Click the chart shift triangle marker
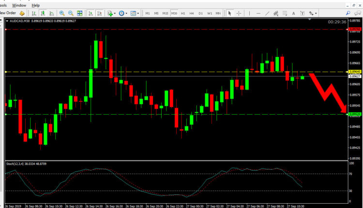This screenshot has height=208, width=363. coord(310,20)
